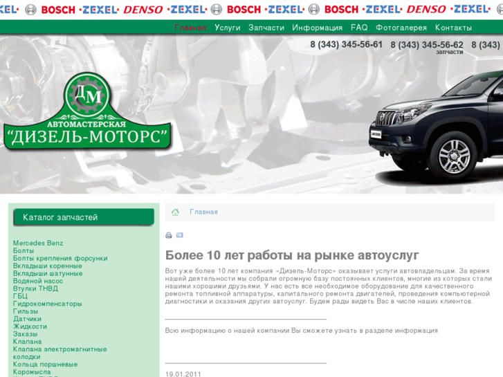Open Болты крепления форсунки category
503x377 pixels.
pos(60,258)
